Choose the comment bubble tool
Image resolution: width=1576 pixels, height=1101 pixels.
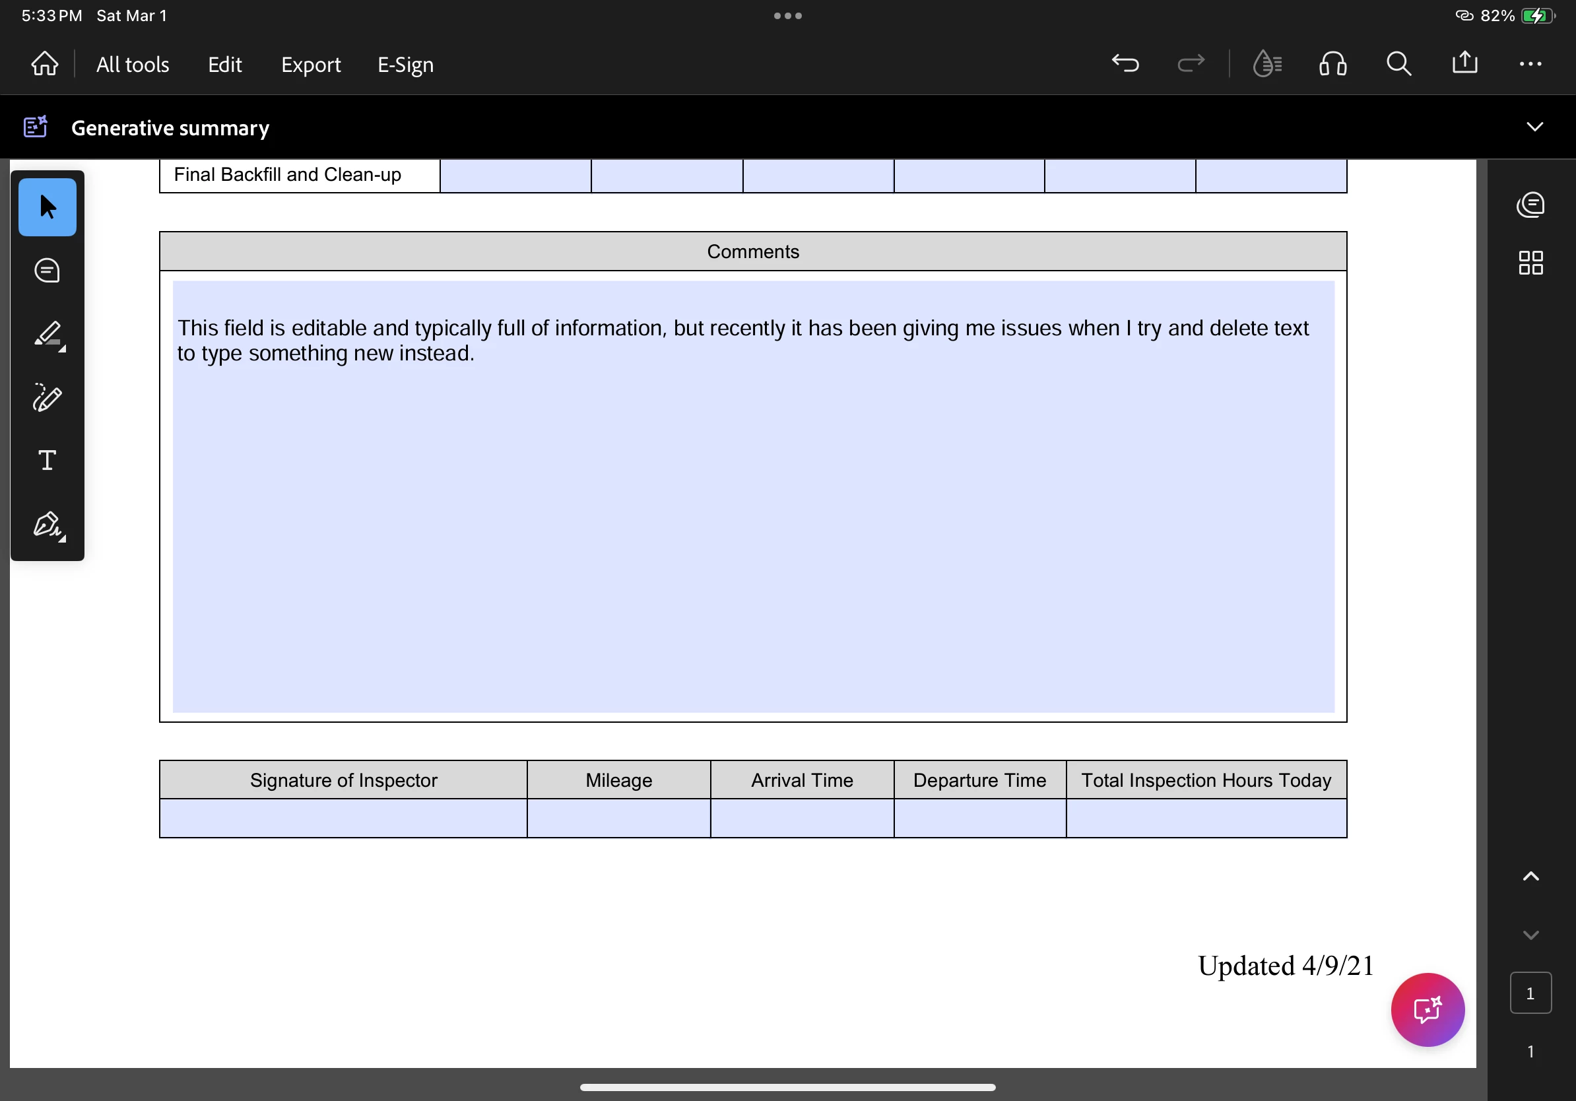[48, 271]
